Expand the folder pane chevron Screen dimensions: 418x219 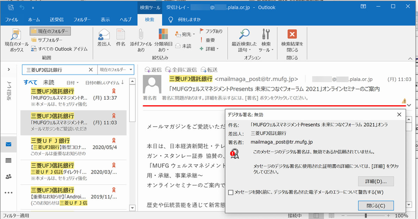click(8, 69)
